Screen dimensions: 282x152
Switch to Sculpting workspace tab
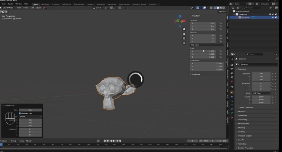tap(56, 4)
